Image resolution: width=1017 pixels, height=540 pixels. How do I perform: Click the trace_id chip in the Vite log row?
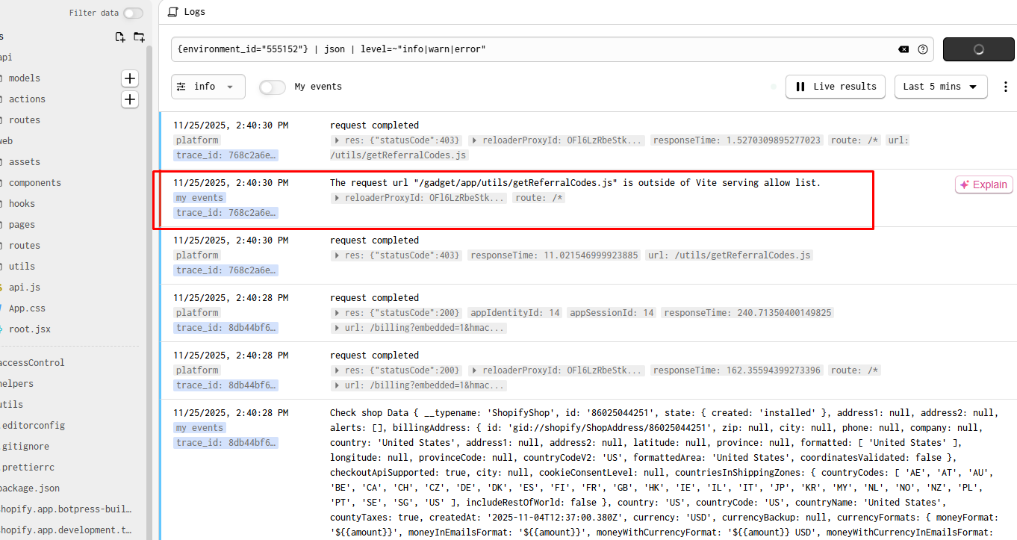tap(226, 213)
